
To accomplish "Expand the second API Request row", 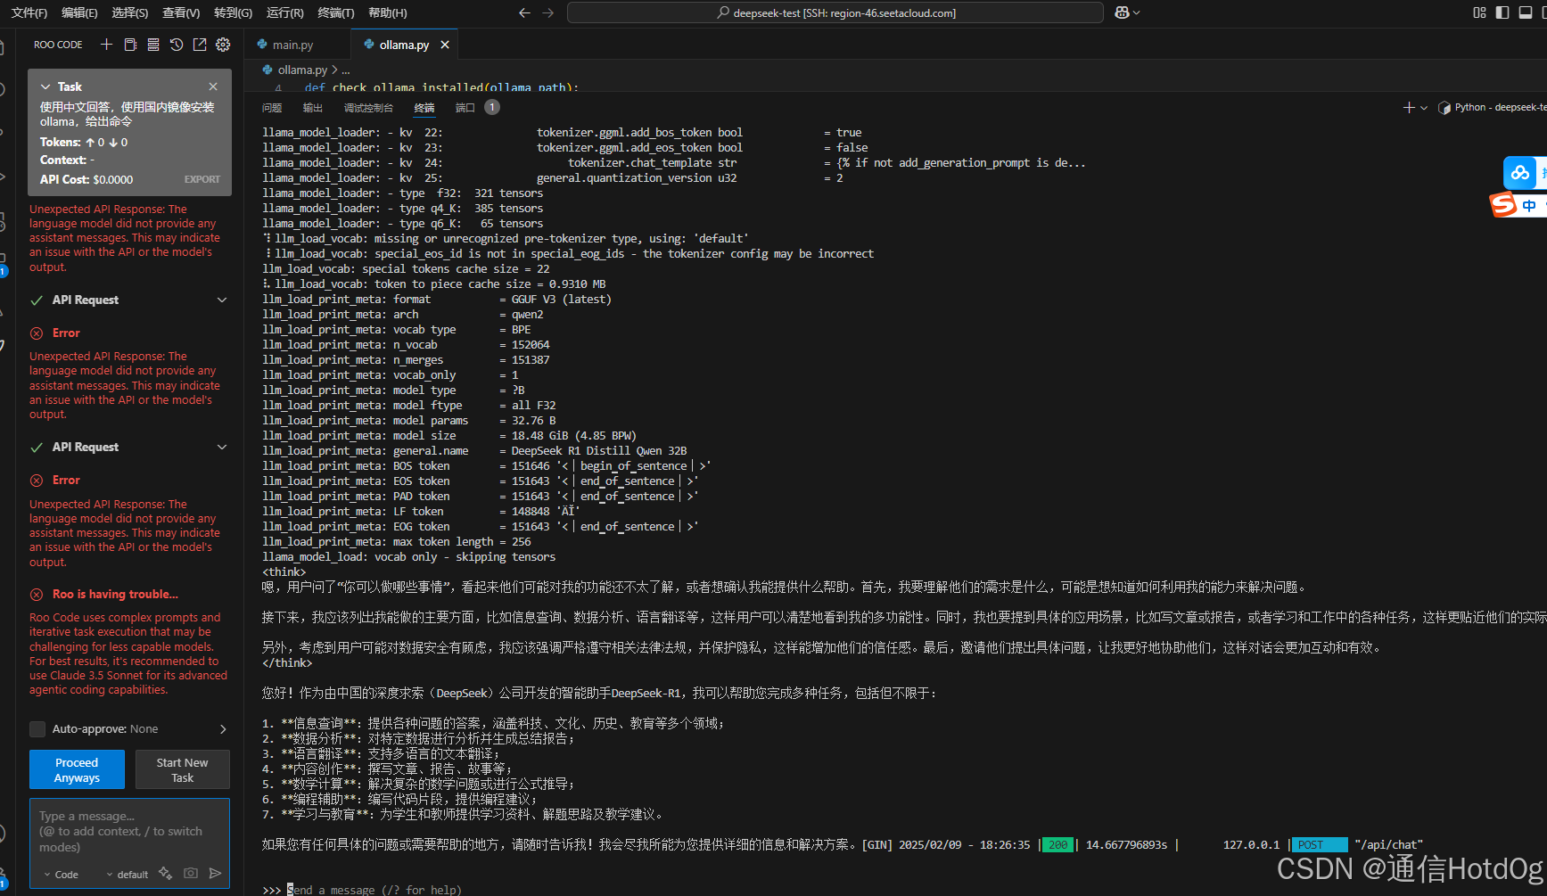I will [x=129, y=447].
